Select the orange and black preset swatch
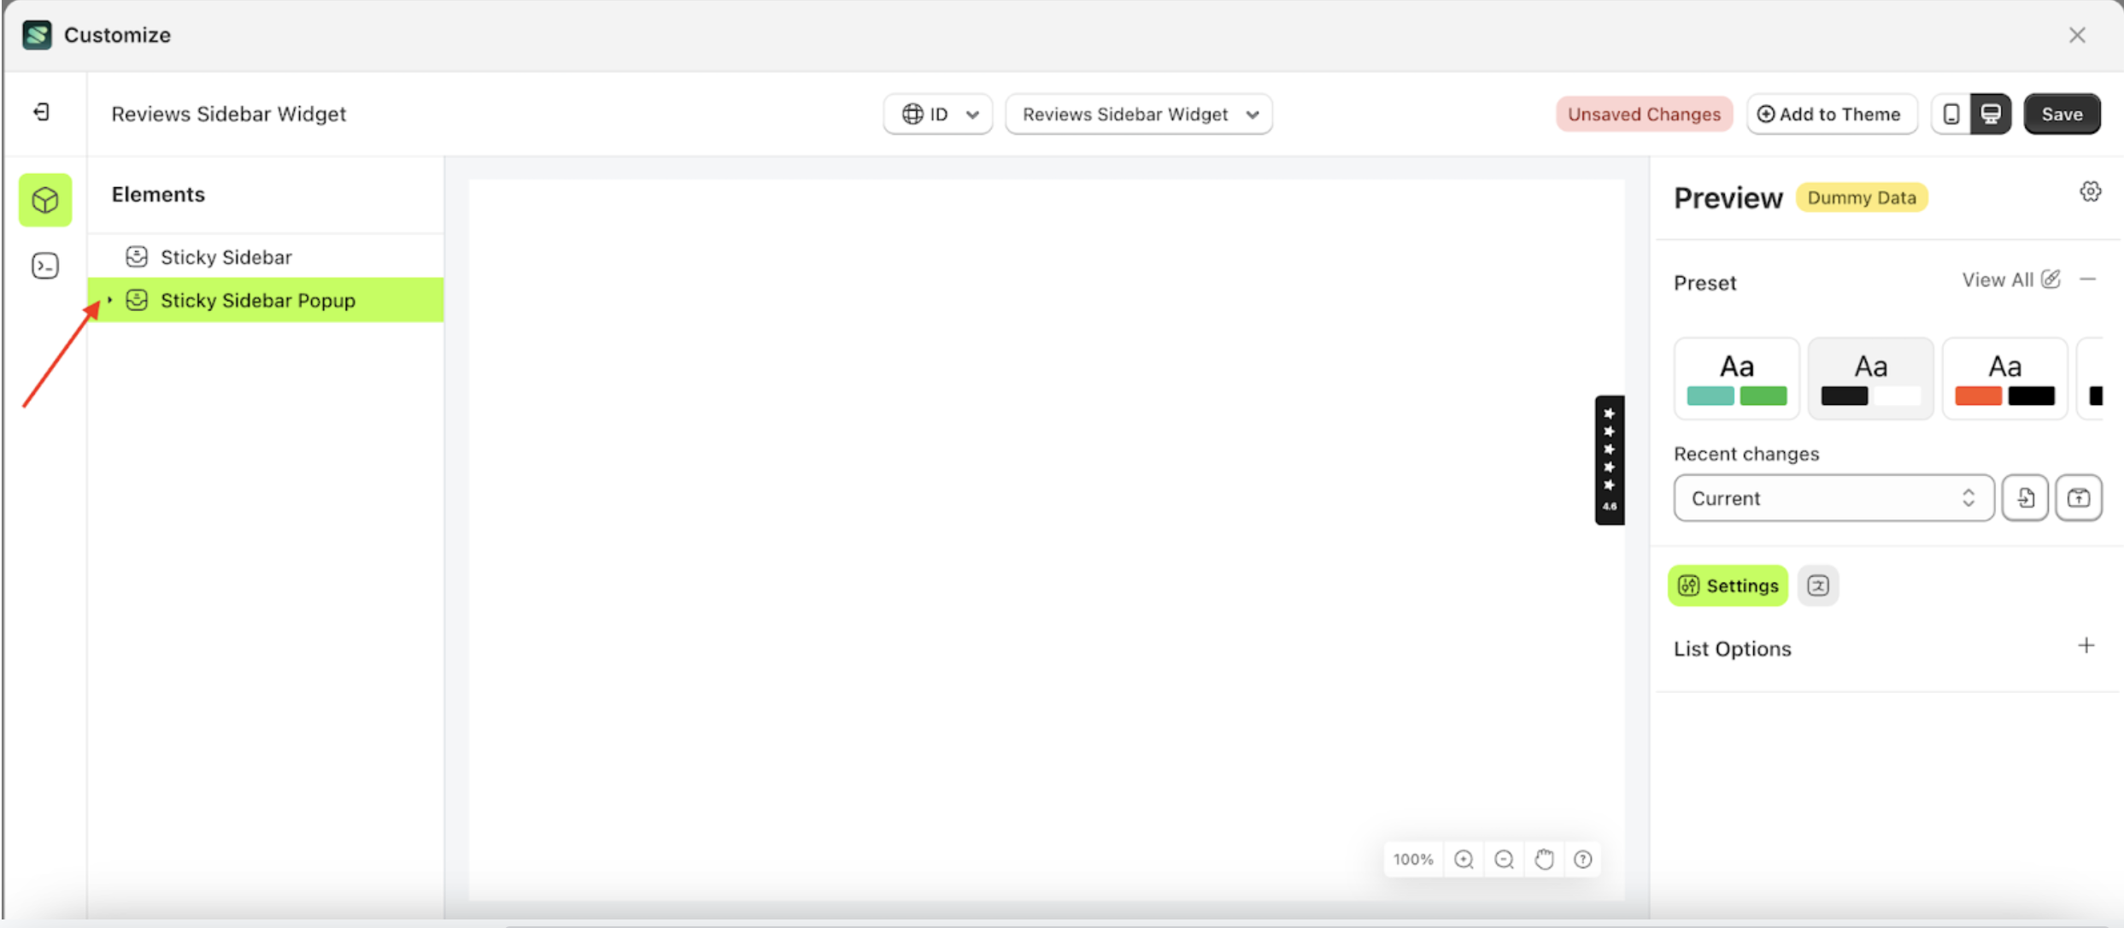The image size is (2124, 928). coord(2004,378)
